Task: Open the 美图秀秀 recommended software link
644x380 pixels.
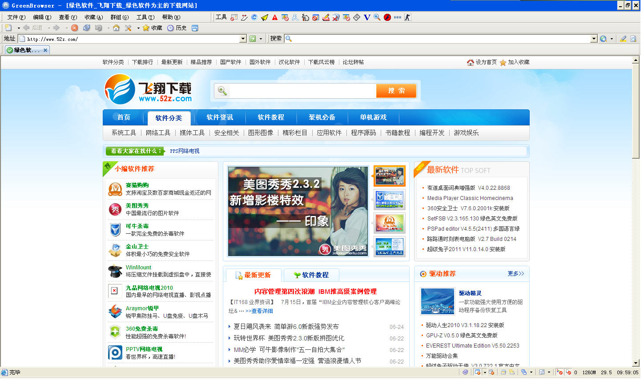Action: click(137, 206)
